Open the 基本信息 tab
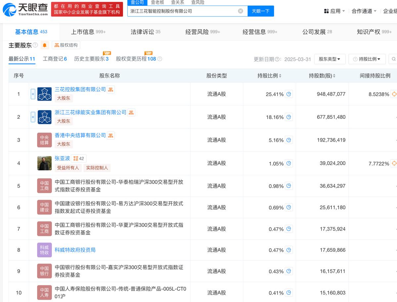 point(31,32)
